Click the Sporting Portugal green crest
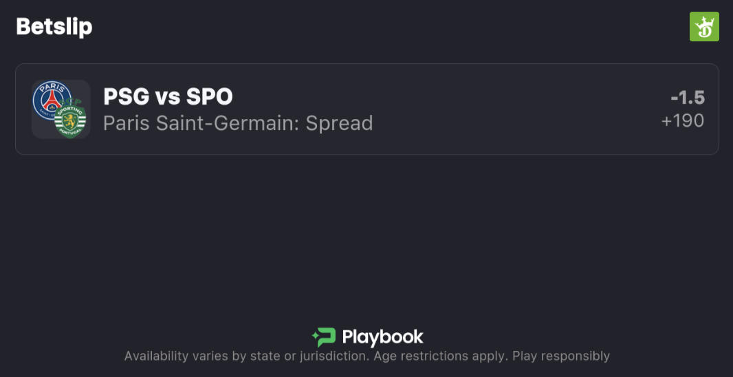 (69, 120)
